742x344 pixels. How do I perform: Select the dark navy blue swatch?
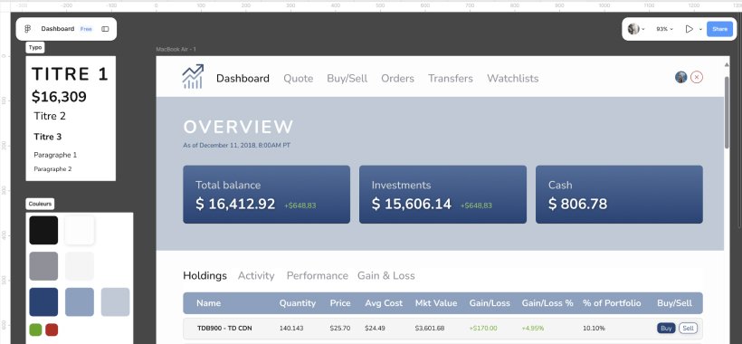(x=43, y=301)
